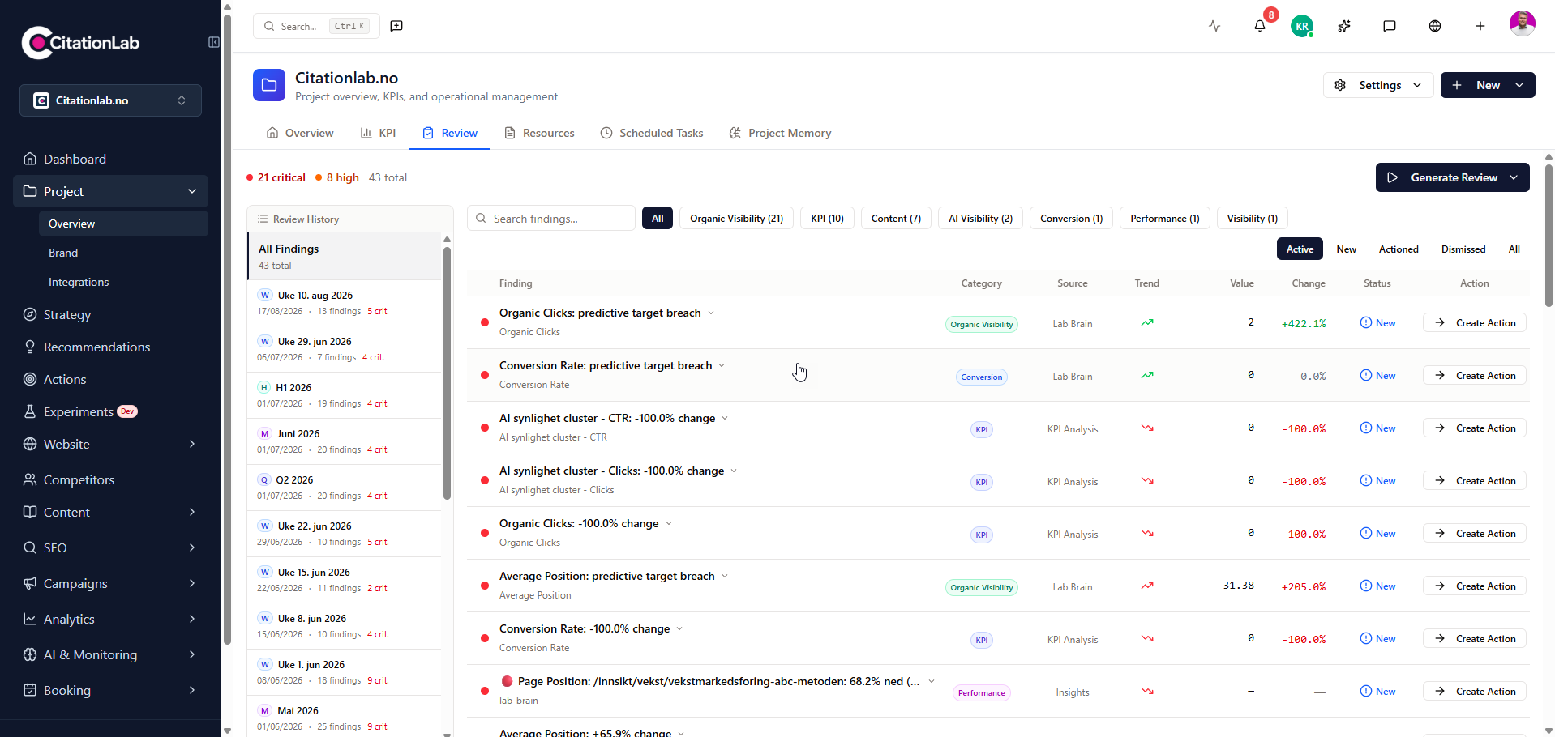Expand AI & Monitoring sidebar section
Screen dimensions: 1555x737
tap(192, 654)
